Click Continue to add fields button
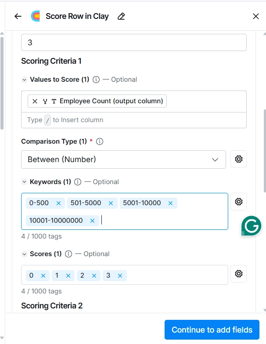266x344 pixels. pos(212,330)
